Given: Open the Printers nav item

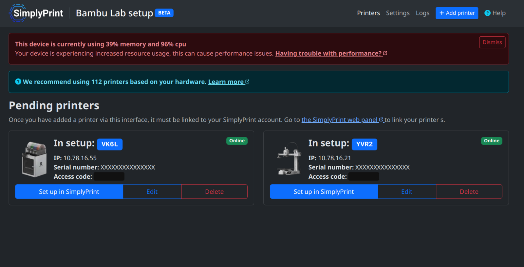Looking at the screenshot, I should click(368, 13).
